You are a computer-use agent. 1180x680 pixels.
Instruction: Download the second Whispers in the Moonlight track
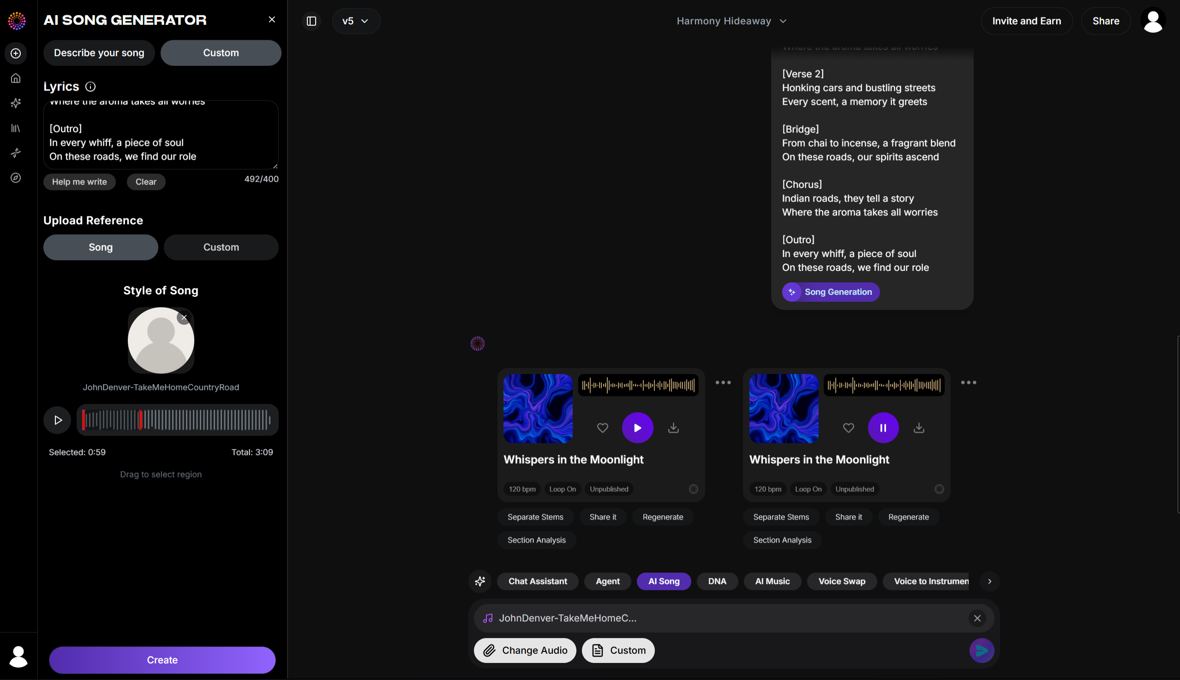coord(918,428)
